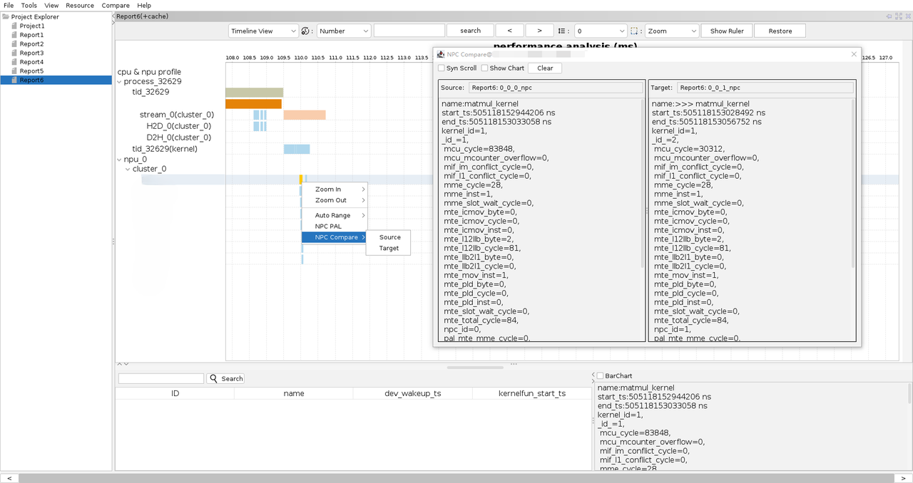Click the Project Explorer folder icon
913x483 pixels.
(x=6, y=16)
